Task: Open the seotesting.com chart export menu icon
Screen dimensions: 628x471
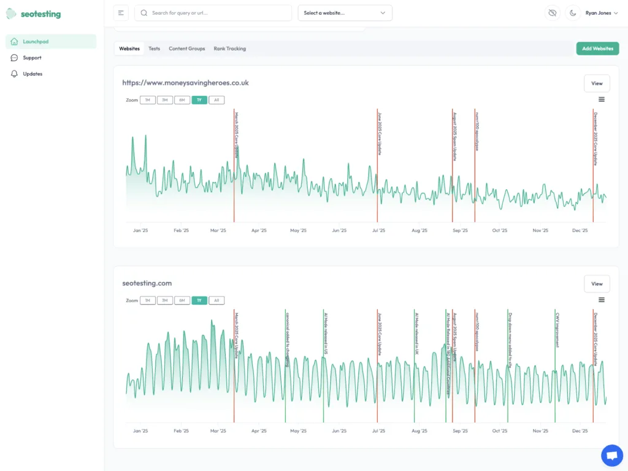Action: coord(602,300)
